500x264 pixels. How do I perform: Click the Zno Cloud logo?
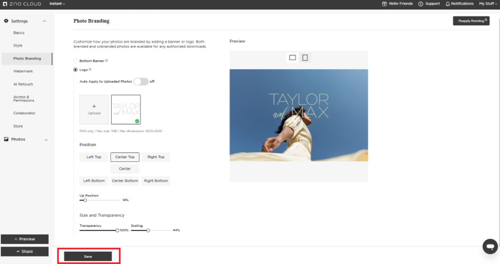tap(21, 4)
